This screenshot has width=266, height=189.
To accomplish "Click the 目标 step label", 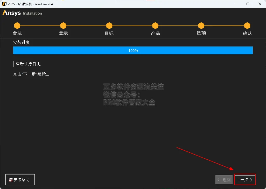I will click(x=109, y=33).
